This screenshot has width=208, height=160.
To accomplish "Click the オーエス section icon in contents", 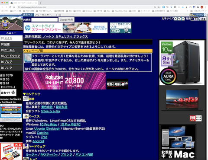I will pyautogui.click(x=26, y=116).
